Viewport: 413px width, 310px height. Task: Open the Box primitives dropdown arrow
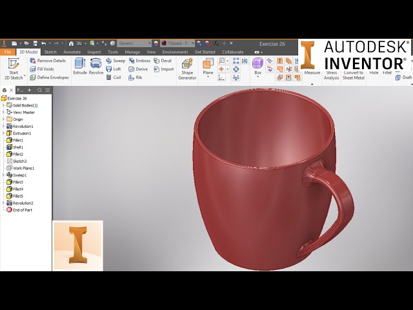click(257, 77)
